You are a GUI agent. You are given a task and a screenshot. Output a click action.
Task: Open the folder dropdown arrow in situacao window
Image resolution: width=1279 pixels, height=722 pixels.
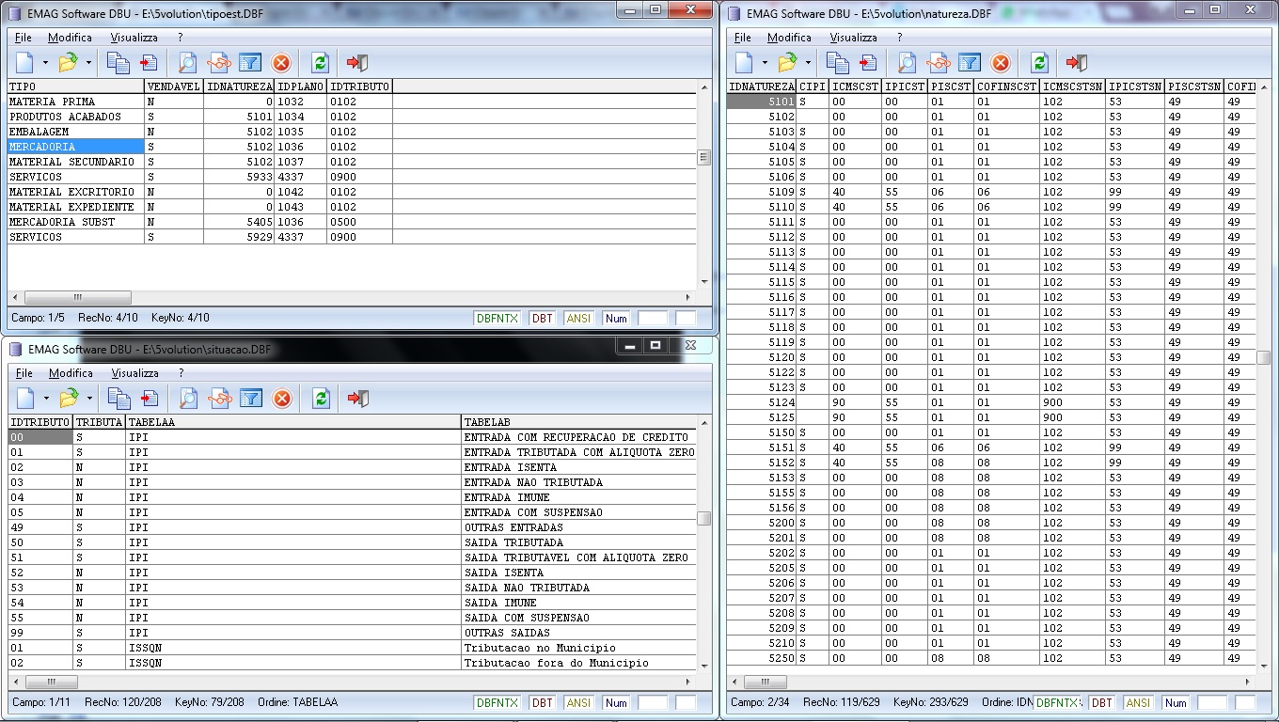(89, 399)
